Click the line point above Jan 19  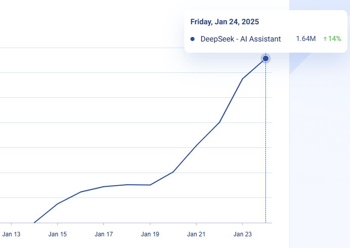(x=150, y=185)
